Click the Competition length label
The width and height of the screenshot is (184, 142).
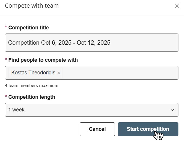(32, 97)
